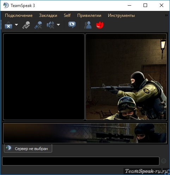Screen dimensions: 170x175
Task: Click the red flame toolbar icon
Action: point(100,25)
